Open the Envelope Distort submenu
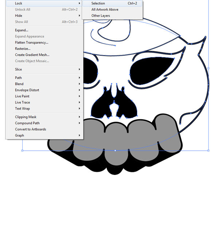 tap(45, 90)
